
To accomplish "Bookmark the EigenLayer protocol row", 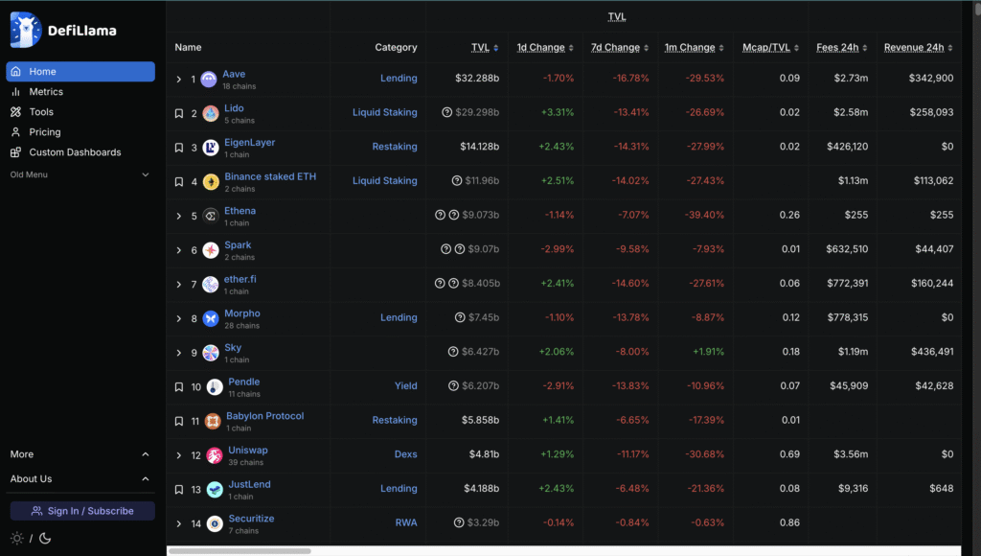I will (178, 148).
